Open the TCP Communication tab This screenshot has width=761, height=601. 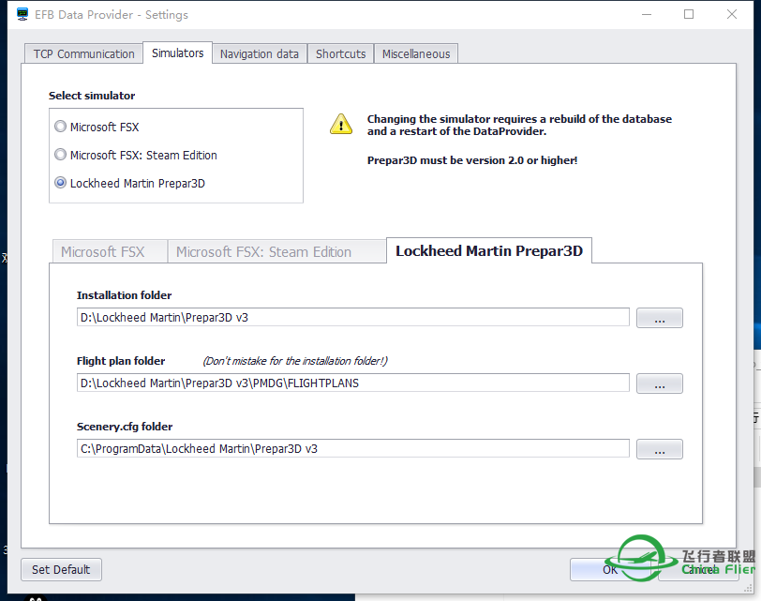click(x=83, y=53)
